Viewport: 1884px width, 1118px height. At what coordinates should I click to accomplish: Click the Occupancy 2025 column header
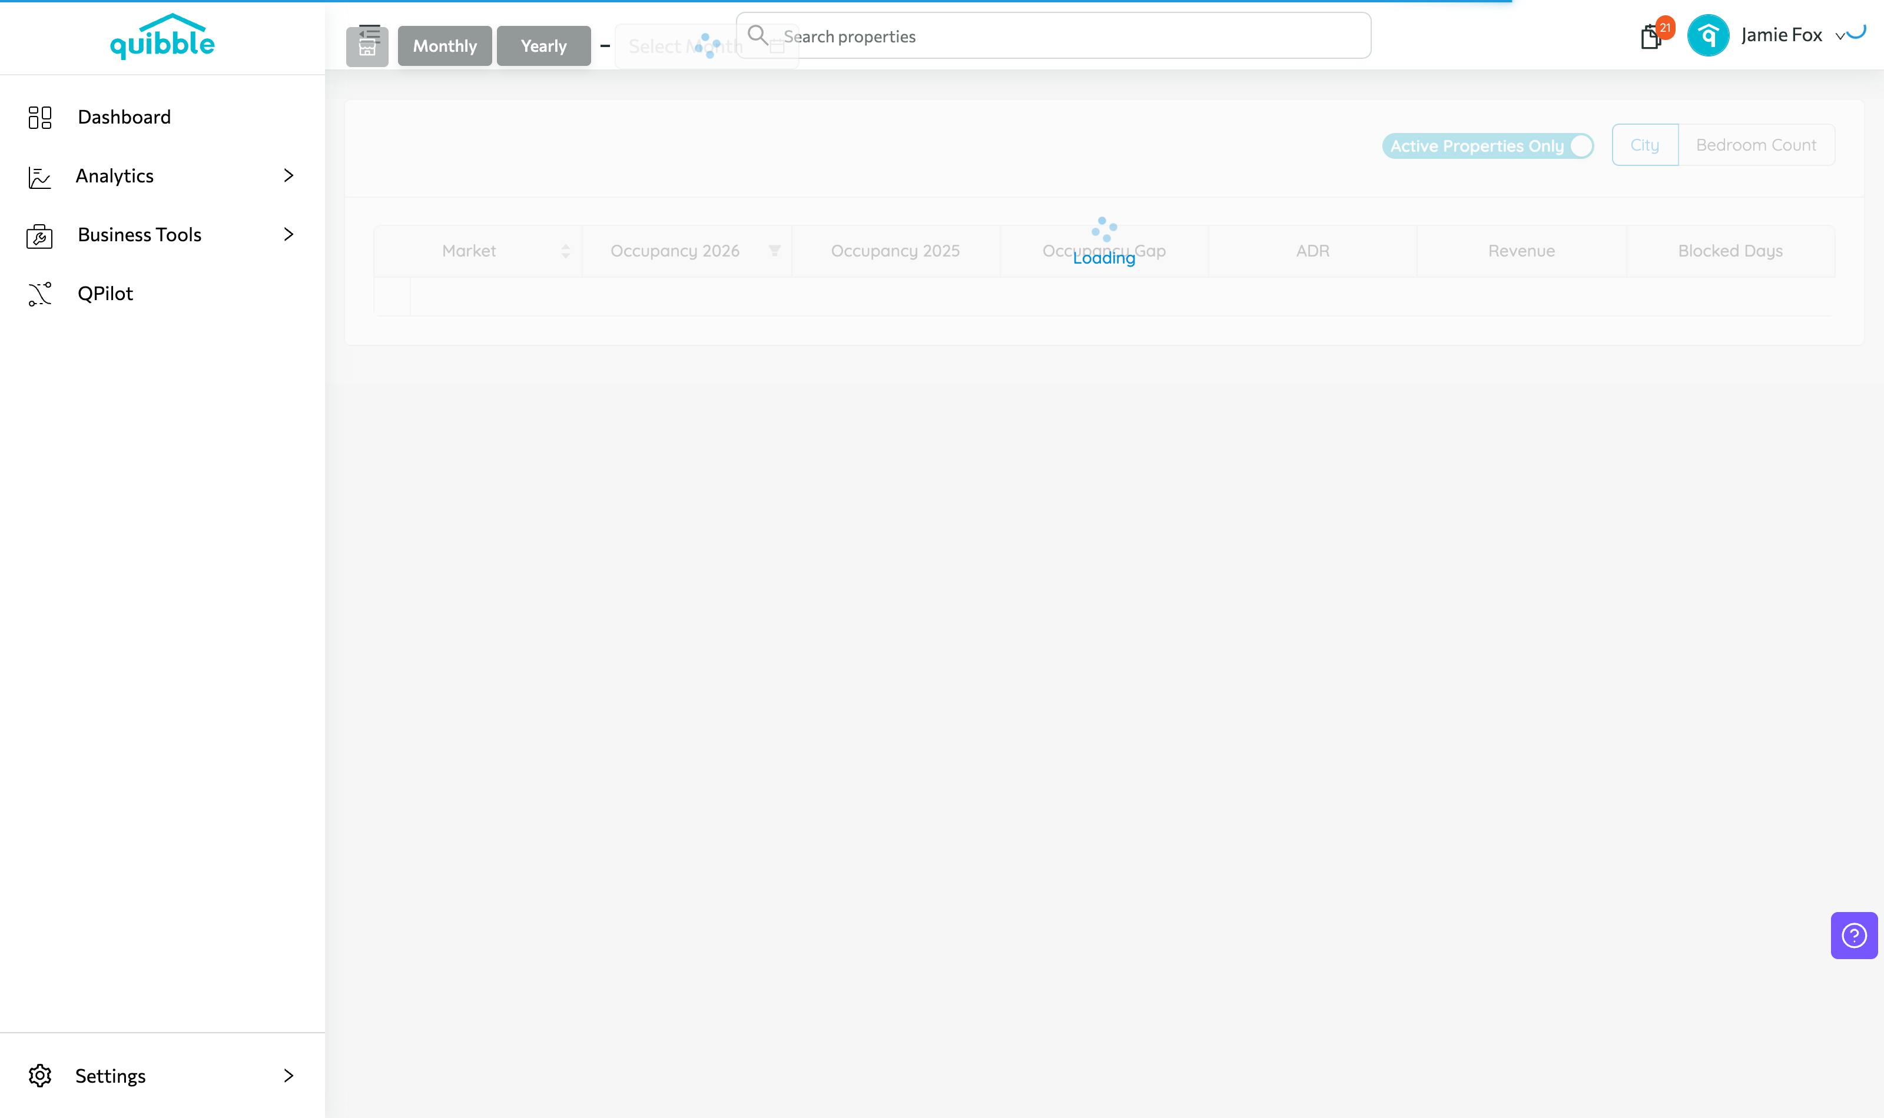click(895, 251)
